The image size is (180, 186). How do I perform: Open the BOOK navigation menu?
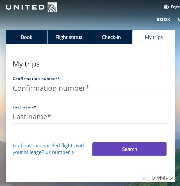[x=164, y=19]
